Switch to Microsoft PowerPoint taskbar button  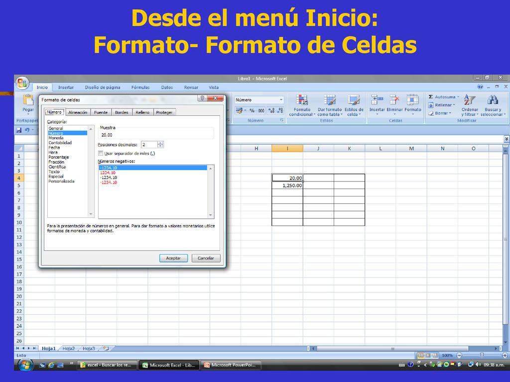pyautogui.click(x=231, y=365)
